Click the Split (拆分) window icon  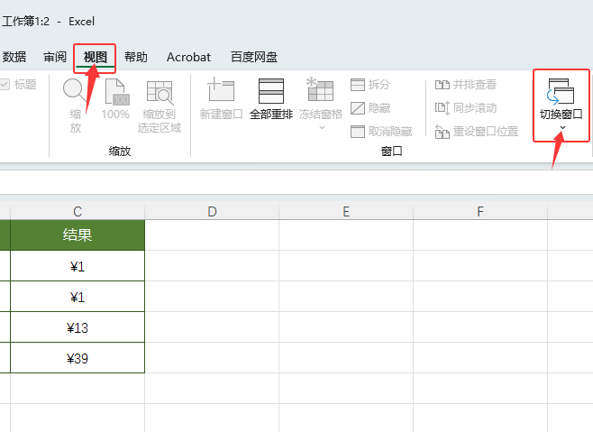358,85
